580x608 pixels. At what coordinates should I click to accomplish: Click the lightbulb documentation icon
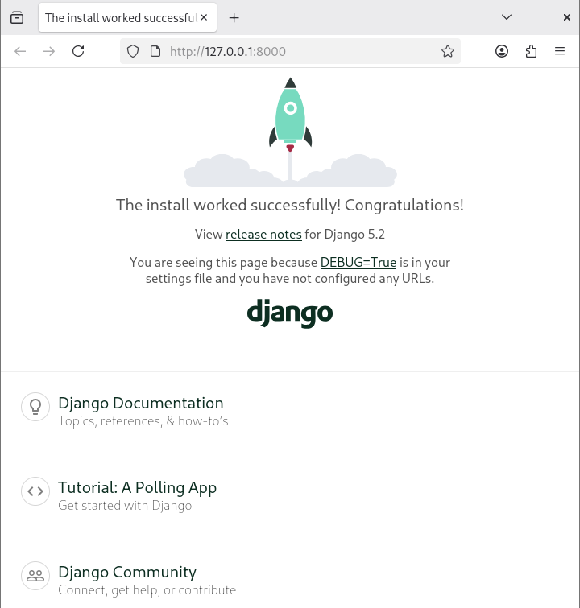[35, 407]
